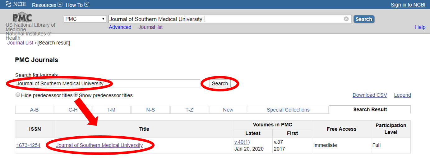Switch to the I-M tab
Screen dimensions: 430x158
click(x=112, y=110)
